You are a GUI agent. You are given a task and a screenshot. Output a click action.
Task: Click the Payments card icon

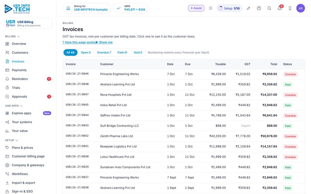pyautogui.click(x=7, y=70)
